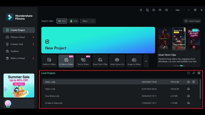Open the Smart Short Clips promo image
205x115 pixels.
[x=179, y=39]
